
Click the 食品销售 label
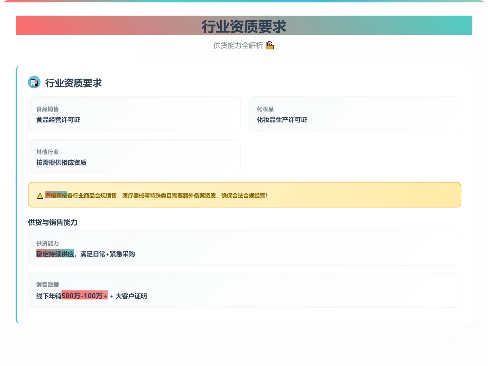pos(47,109)
